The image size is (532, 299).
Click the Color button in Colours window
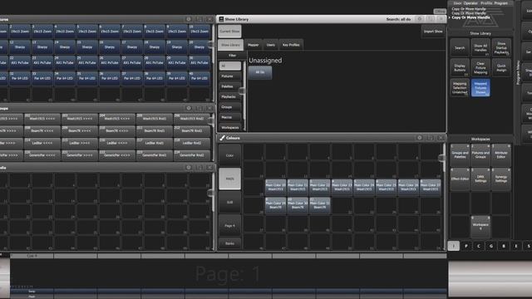229,155
